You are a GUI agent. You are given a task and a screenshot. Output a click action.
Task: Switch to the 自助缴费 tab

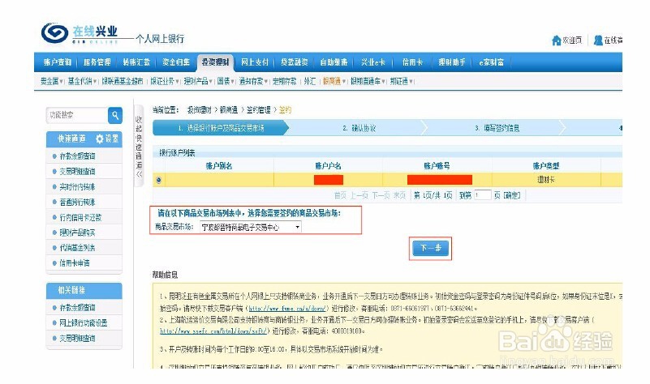[x=334, y=62]
